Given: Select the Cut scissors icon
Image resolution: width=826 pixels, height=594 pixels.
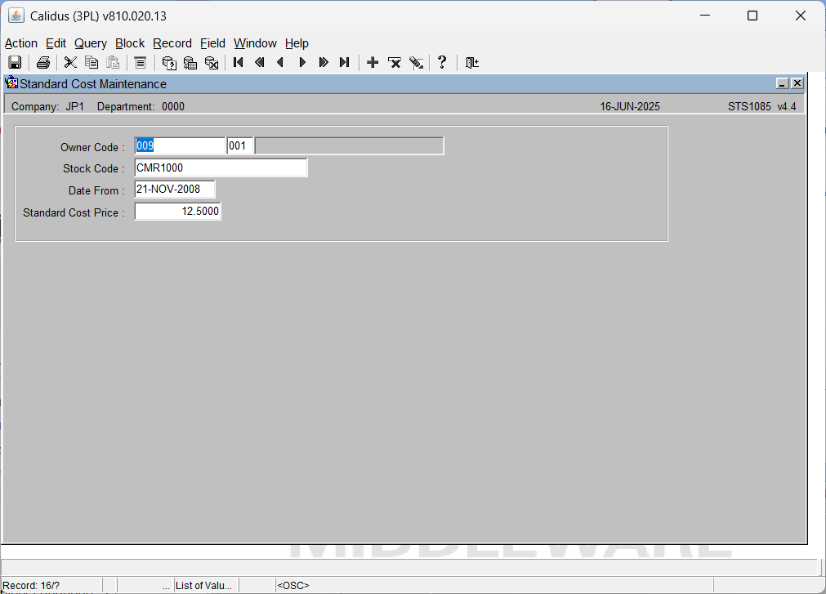Looking at the screenshot, I should [x=70, y=63].
